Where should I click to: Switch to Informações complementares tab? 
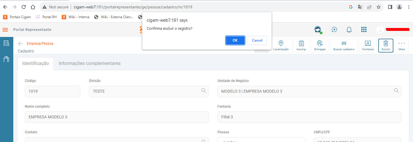[x=90, y=63]
